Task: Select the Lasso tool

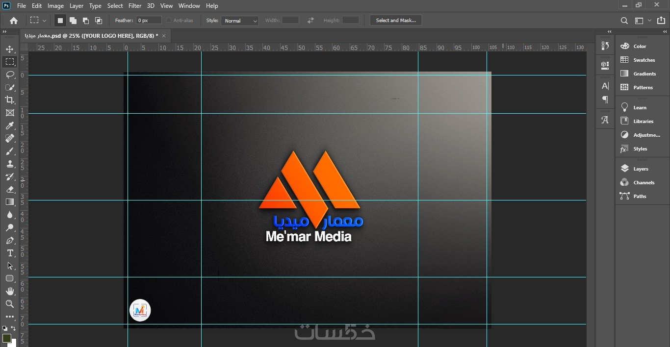Action: click(10, 74)
